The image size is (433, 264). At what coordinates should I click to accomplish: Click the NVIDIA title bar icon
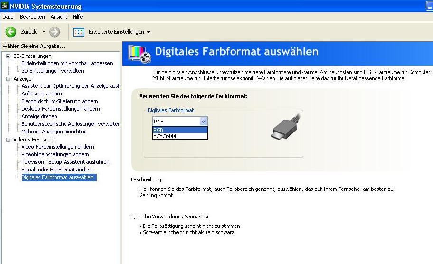pos(4,6)
